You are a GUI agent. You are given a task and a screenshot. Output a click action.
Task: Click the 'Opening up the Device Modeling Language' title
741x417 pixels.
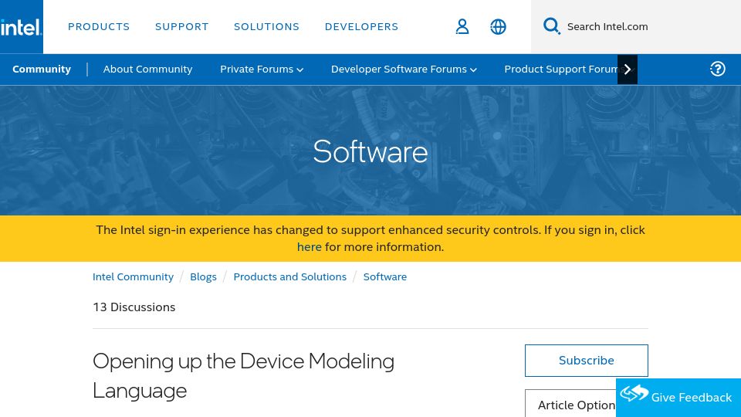[243, 376]
